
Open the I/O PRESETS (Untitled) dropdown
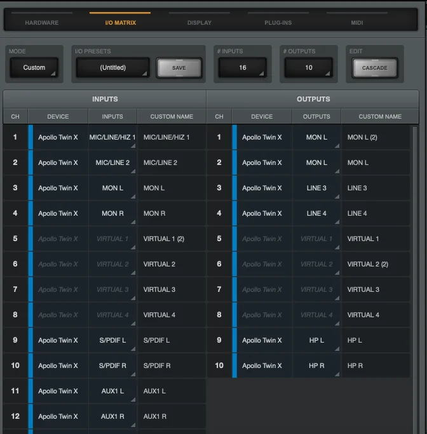(113, 67)
